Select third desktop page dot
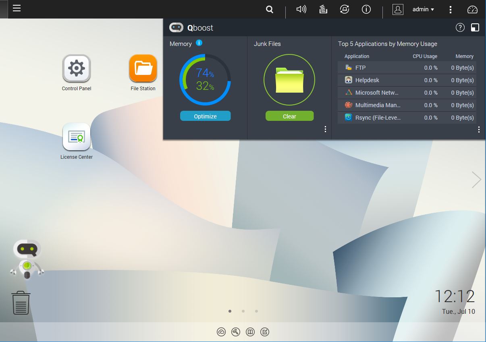486x342 pixels. (x=256, y=311)
